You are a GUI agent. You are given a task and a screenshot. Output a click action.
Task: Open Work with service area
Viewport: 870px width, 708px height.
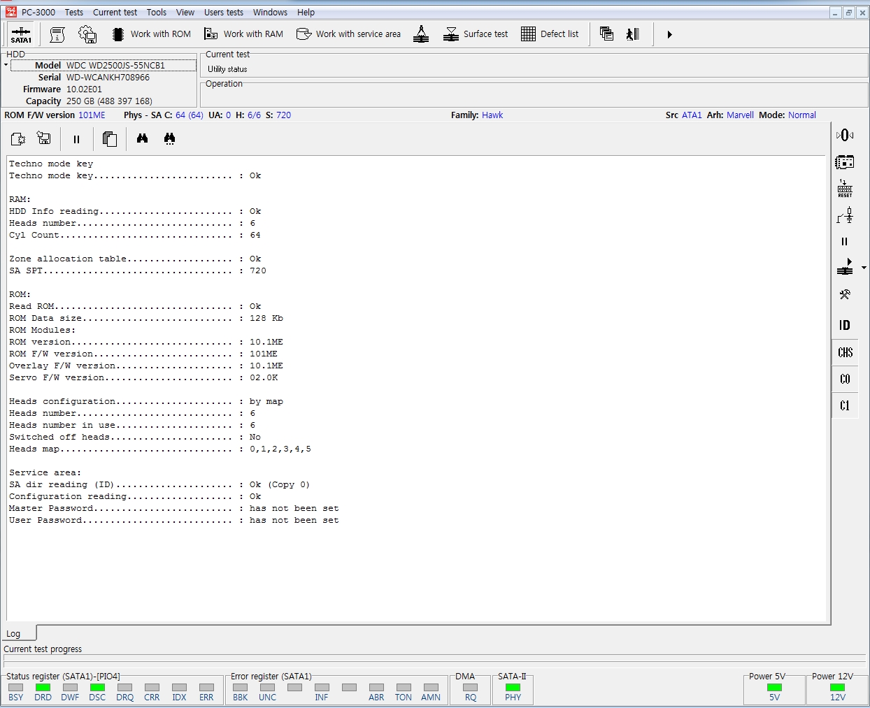[x=348, y=34]
